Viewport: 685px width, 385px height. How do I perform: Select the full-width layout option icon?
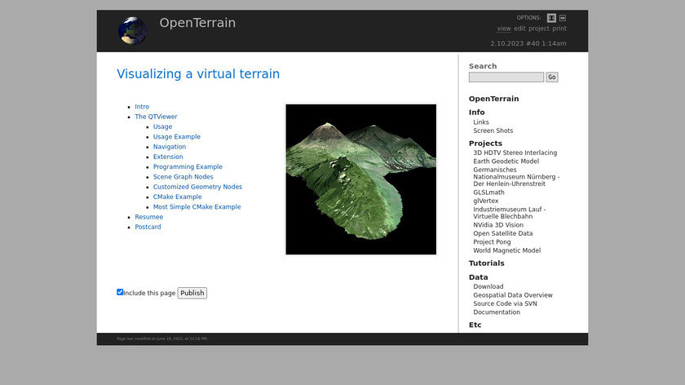(563, 17)
